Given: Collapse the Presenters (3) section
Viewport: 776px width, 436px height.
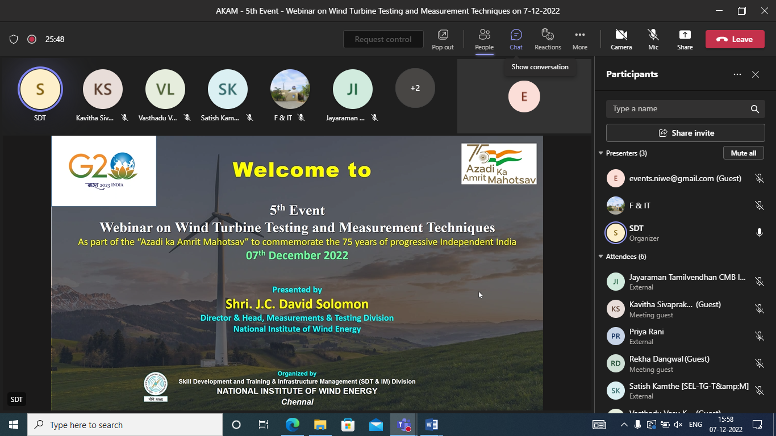Looking at the screenshot, I should 601,153.
